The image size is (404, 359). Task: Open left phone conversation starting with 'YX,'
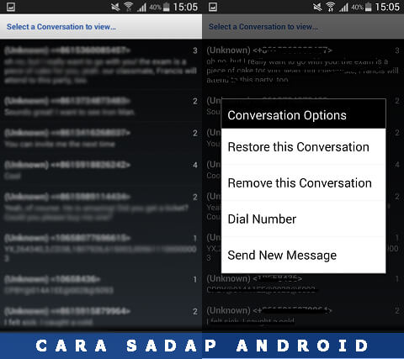tap(101, 248)
